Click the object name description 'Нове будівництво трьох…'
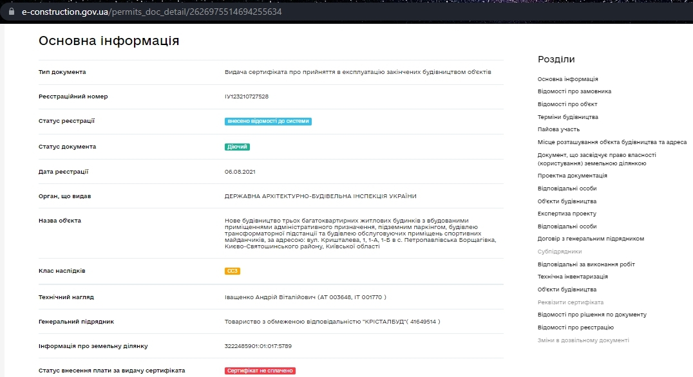 360,234
